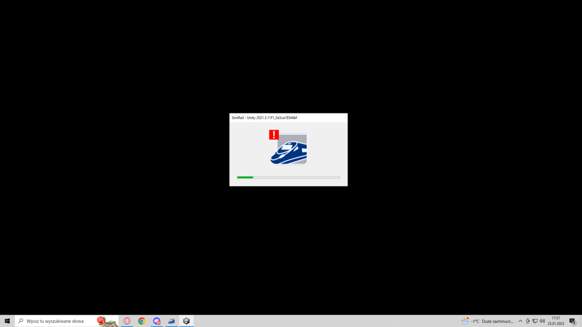
Task: Click the '-1°C Duże zachmurz...' weather text
Action: (x=492, y=321)
